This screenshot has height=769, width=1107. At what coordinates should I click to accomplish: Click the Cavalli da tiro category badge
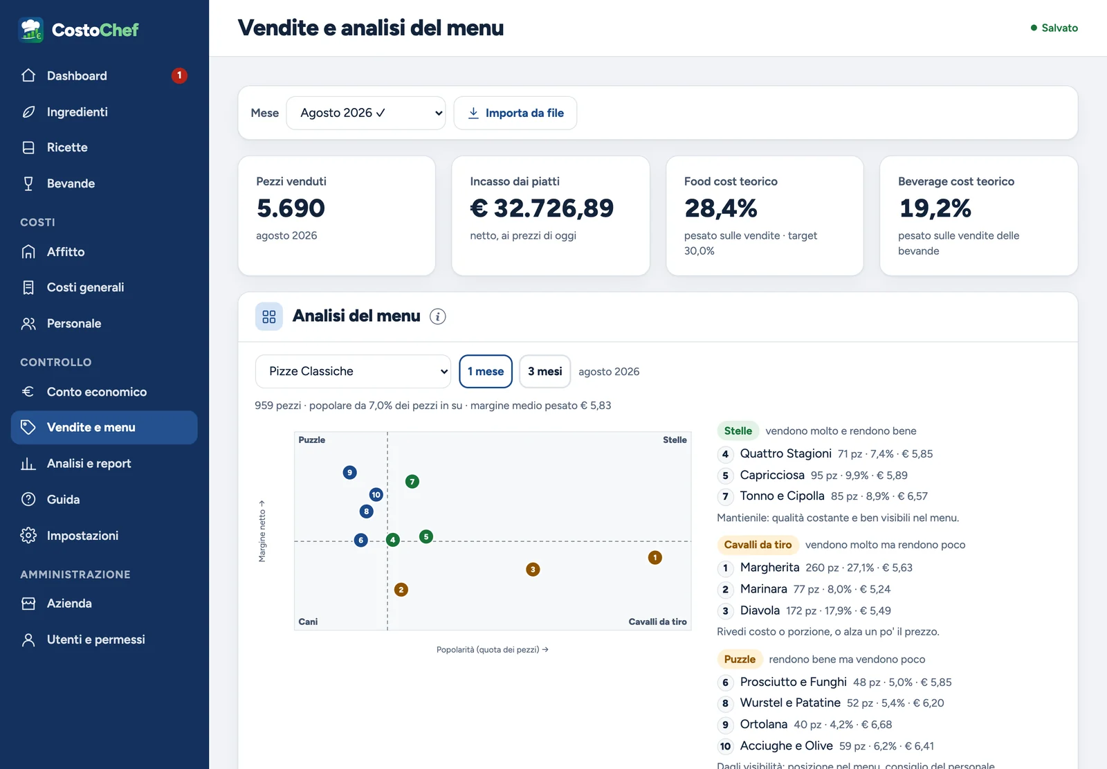click(x=758, y=545)
